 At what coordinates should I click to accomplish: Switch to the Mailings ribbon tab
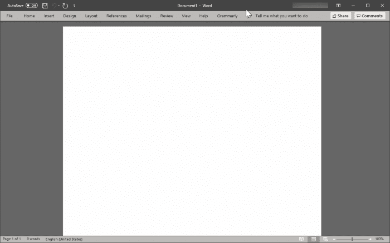143,16
